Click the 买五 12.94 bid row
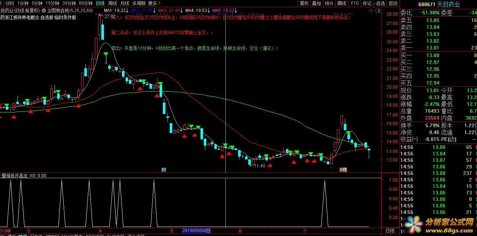The width and height of the screenshot is (477, 236). 438,83
